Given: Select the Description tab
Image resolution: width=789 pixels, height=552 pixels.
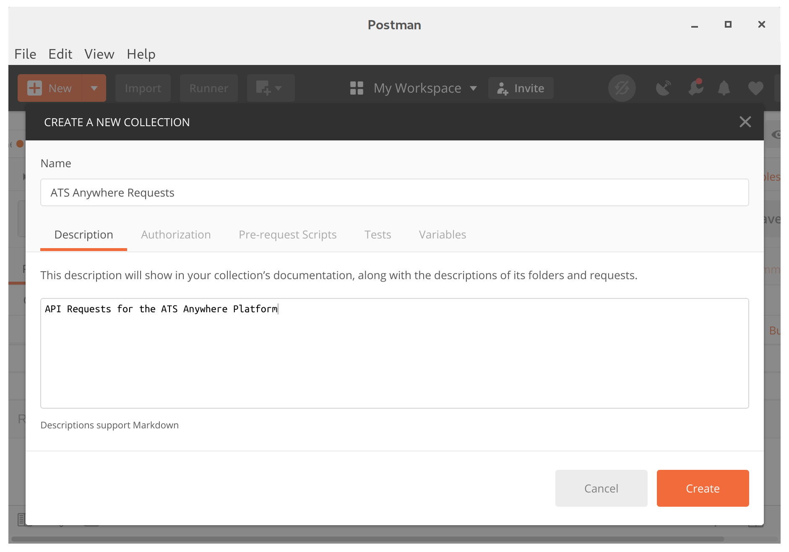Looking at the screenshot, I should [83, 235].
